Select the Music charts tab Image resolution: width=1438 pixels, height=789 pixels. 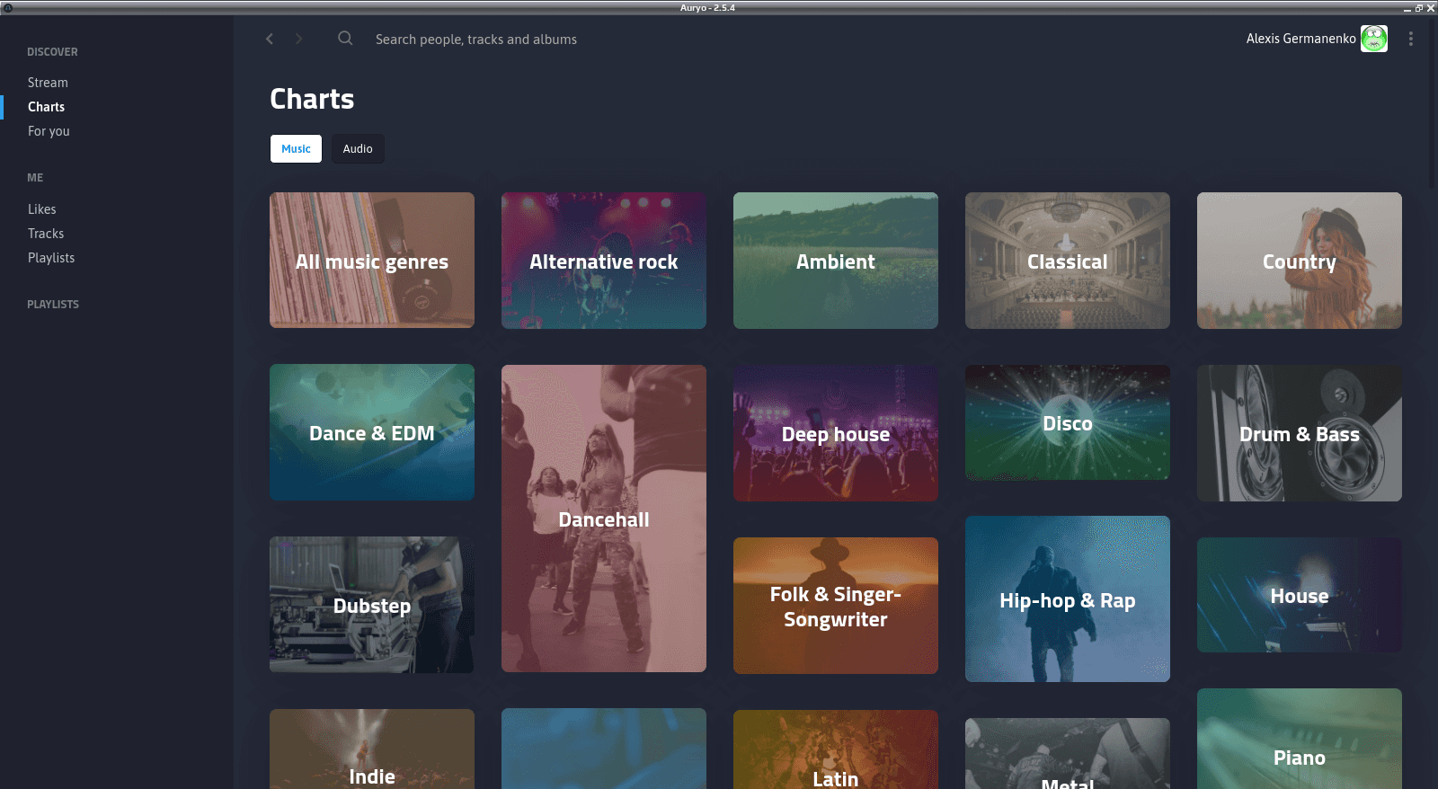click(x=296, y=148)
